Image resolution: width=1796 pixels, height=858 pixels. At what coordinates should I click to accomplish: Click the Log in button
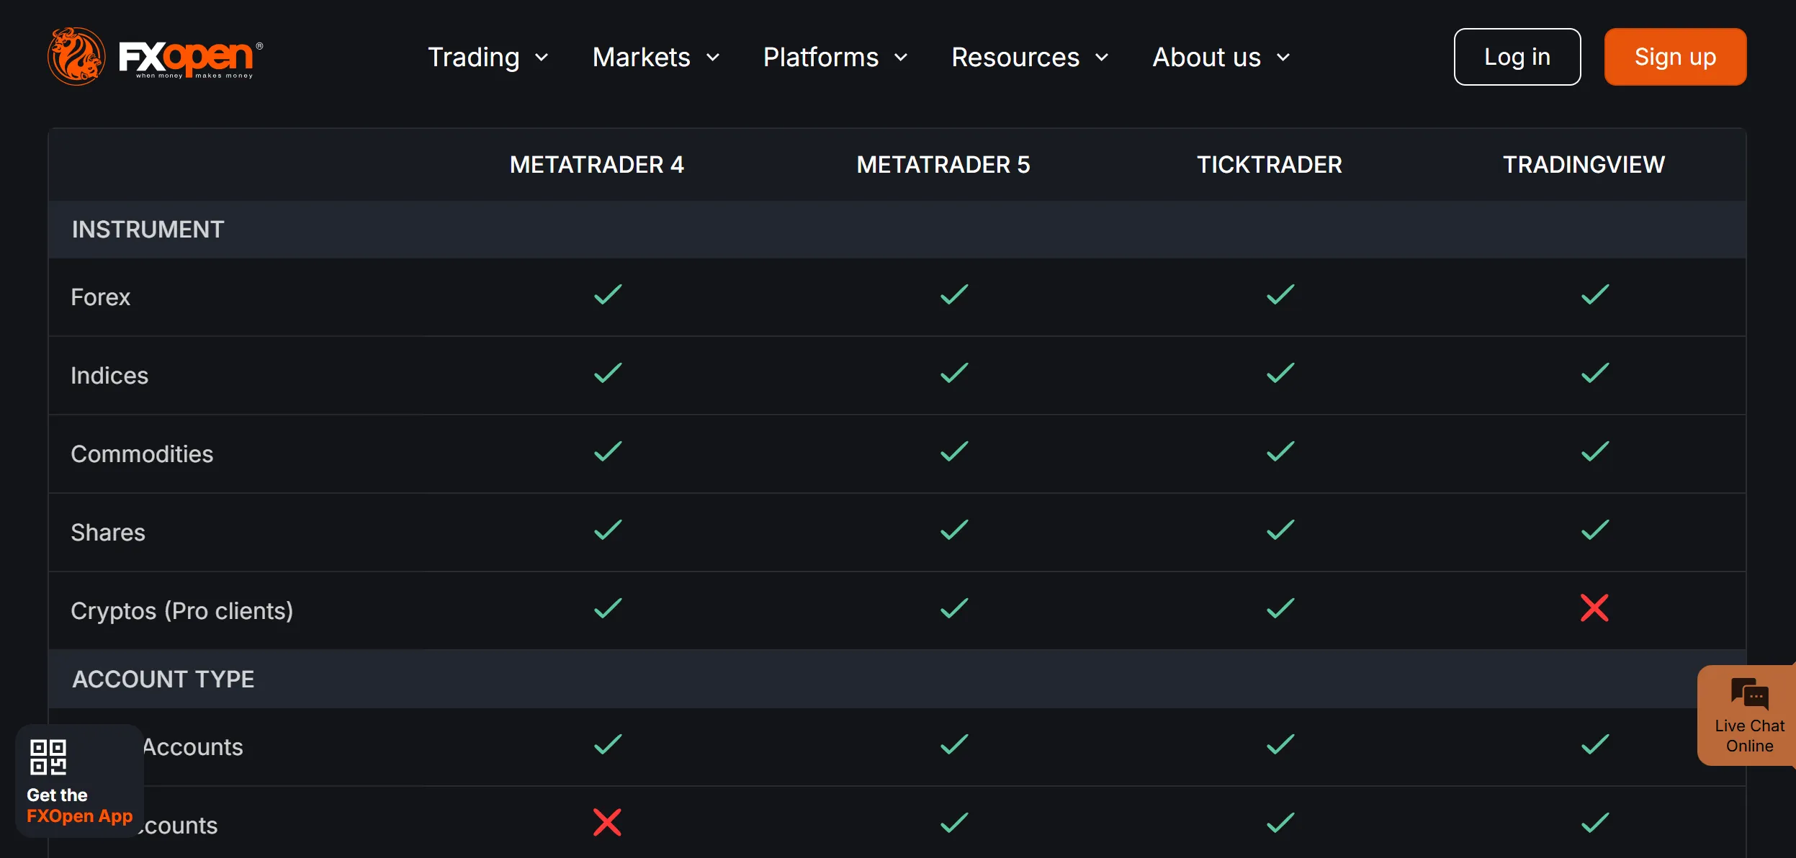click(1517, 57)
